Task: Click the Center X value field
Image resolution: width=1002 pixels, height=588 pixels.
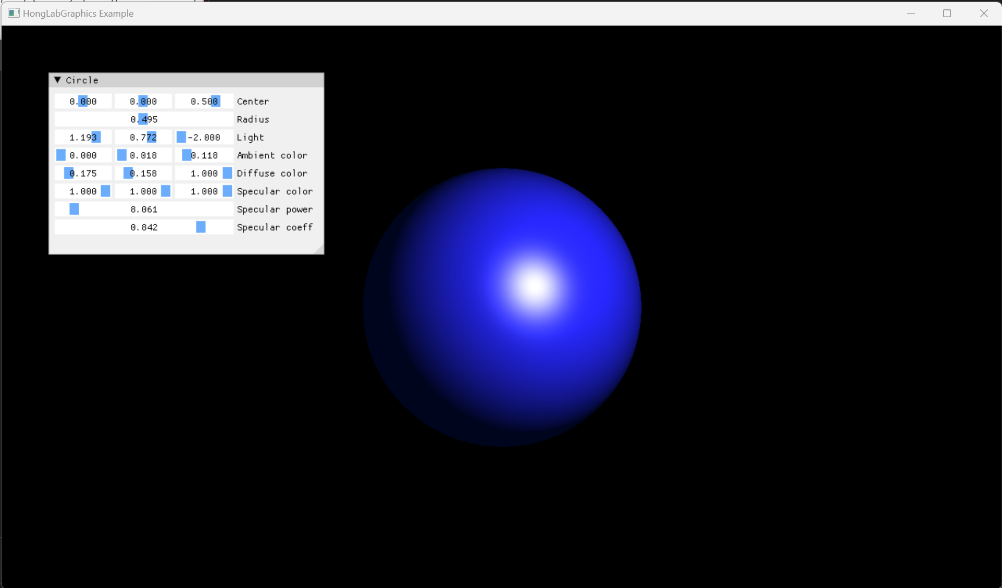Action: 83,101
